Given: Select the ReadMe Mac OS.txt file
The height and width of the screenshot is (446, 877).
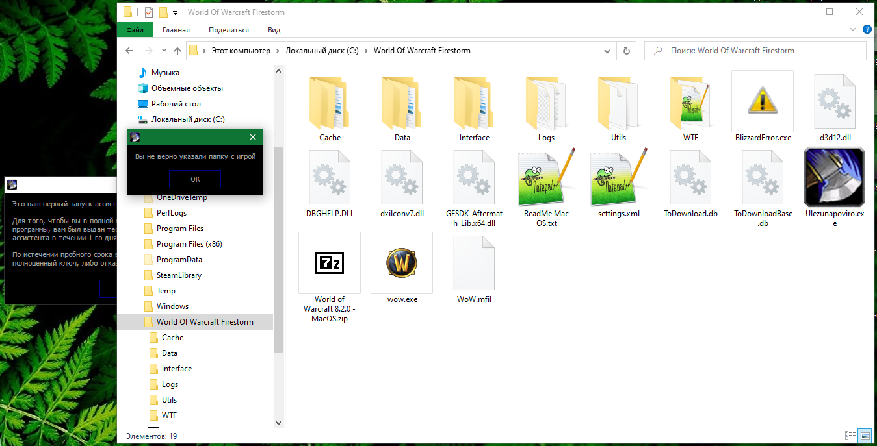Looking at the screenshot, I should pos(546,177).
